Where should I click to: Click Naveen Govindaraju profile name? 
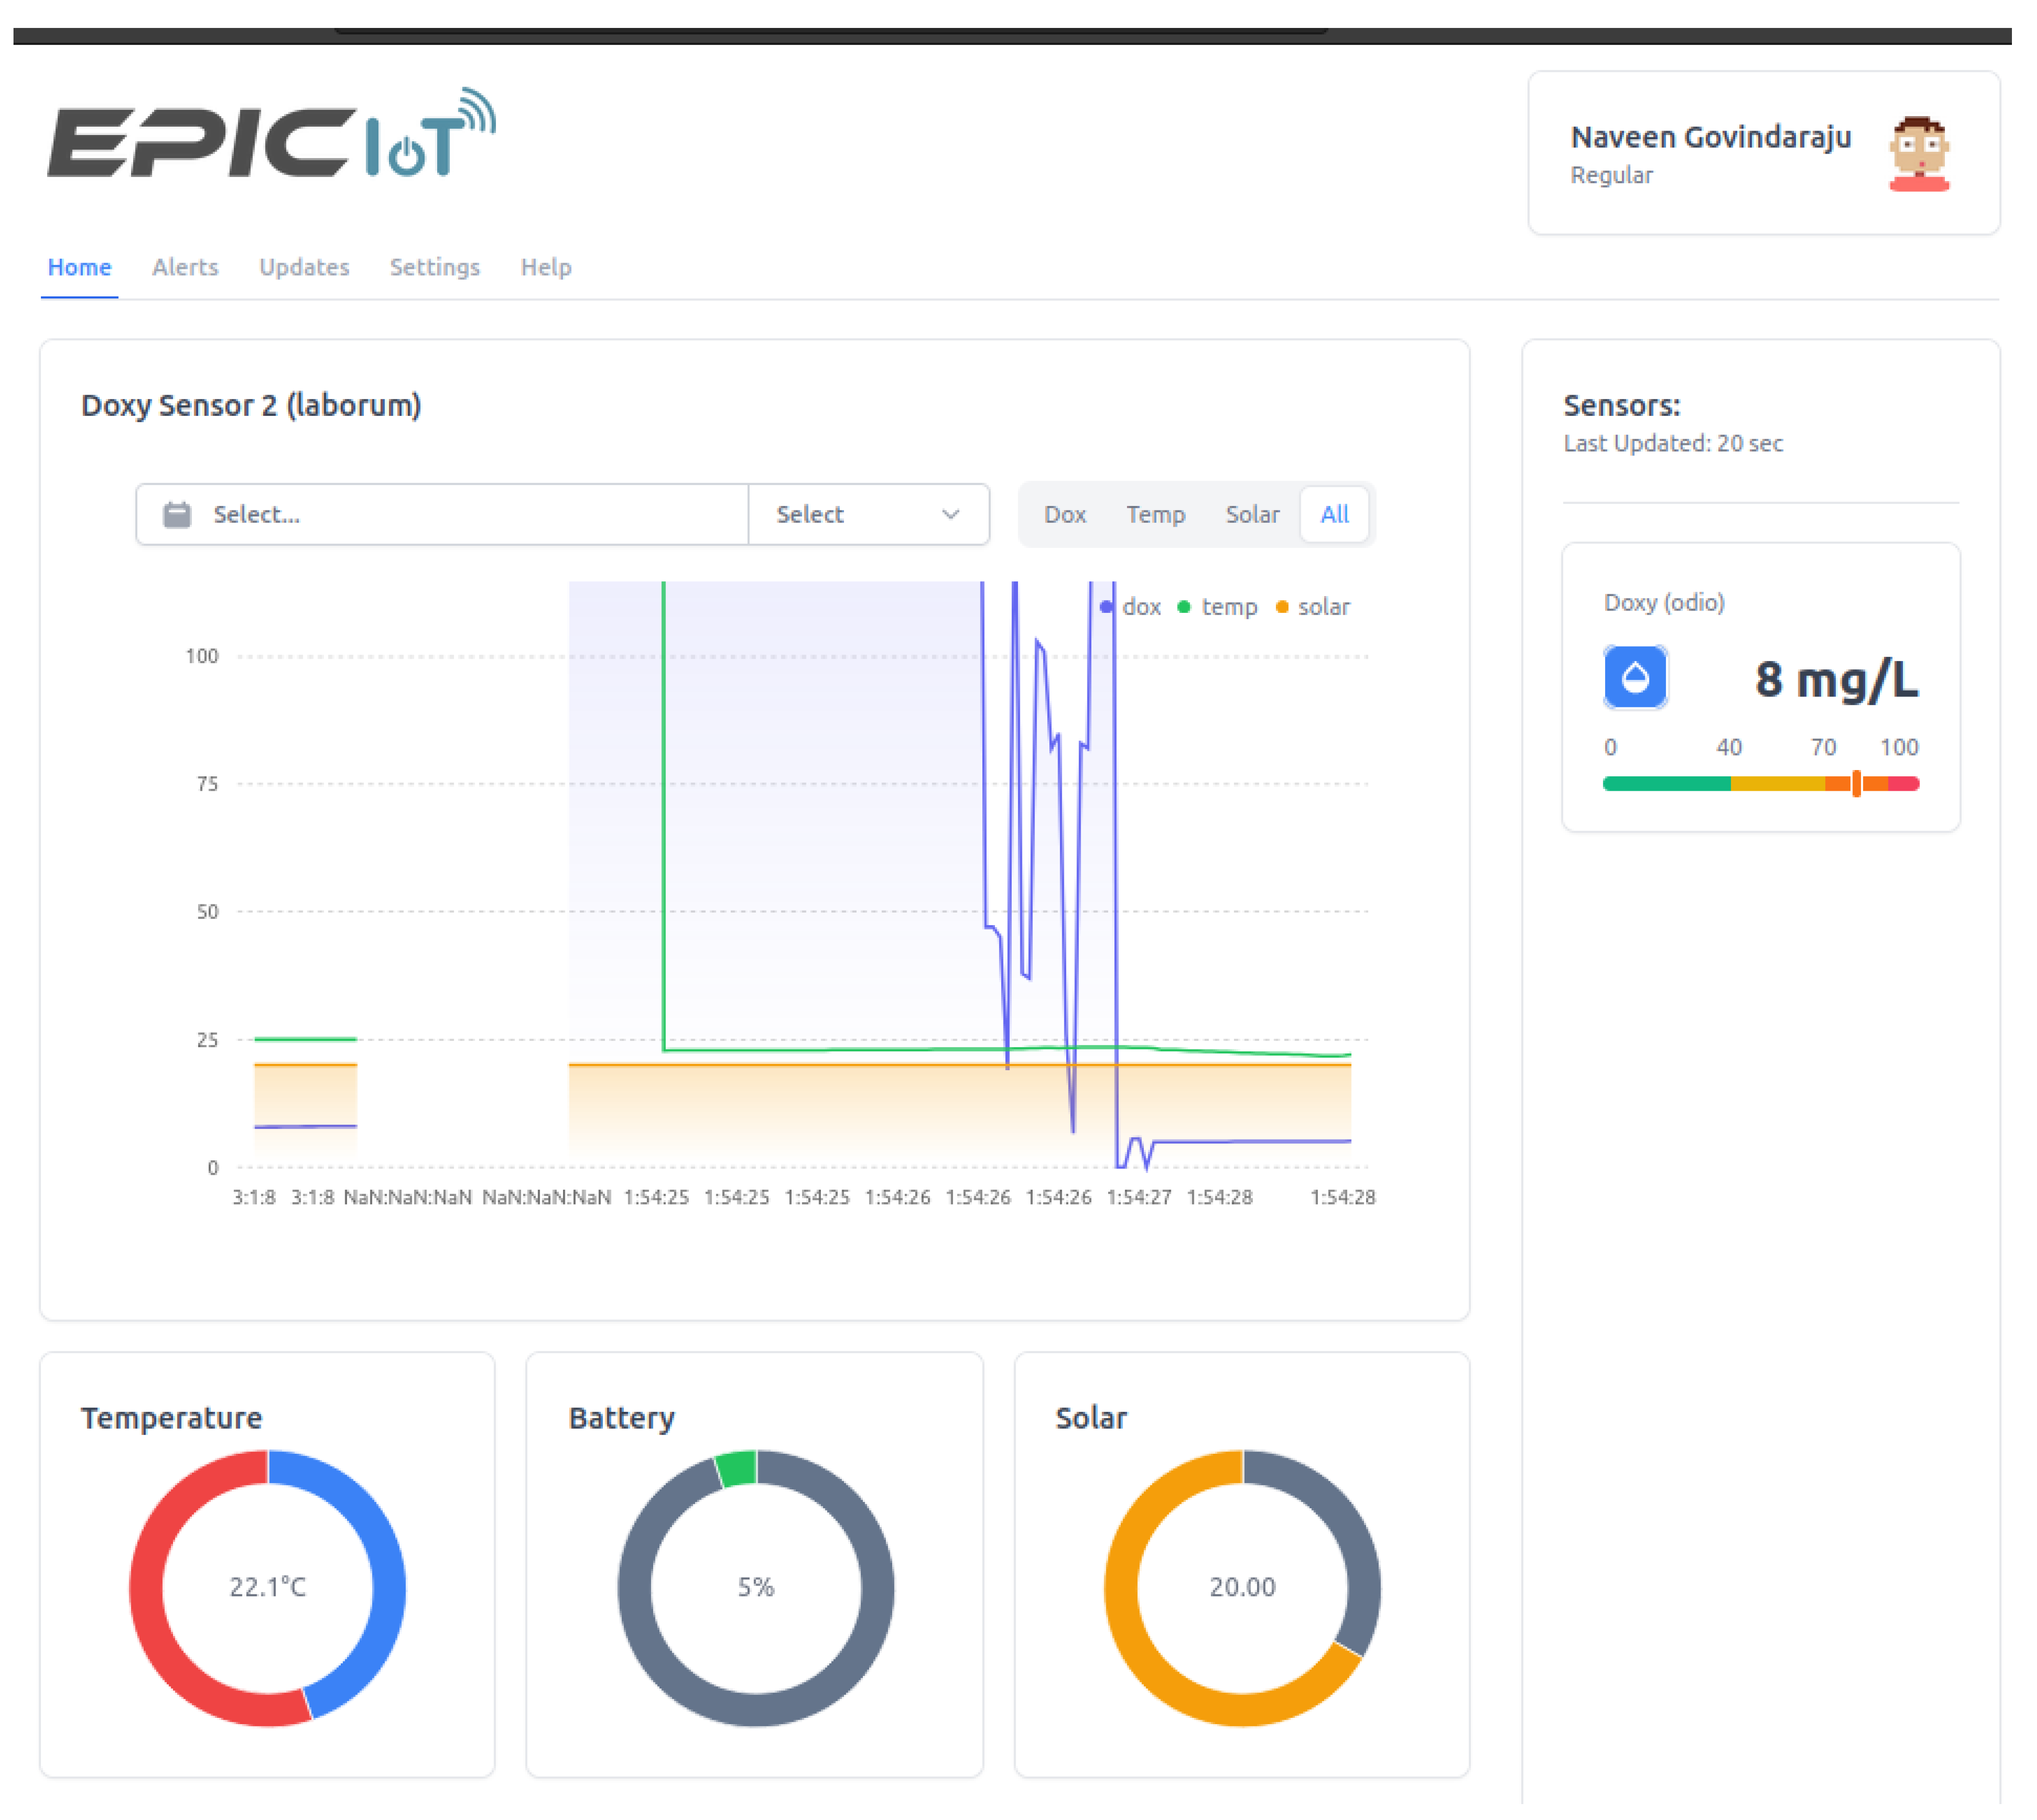point(1710,137)
